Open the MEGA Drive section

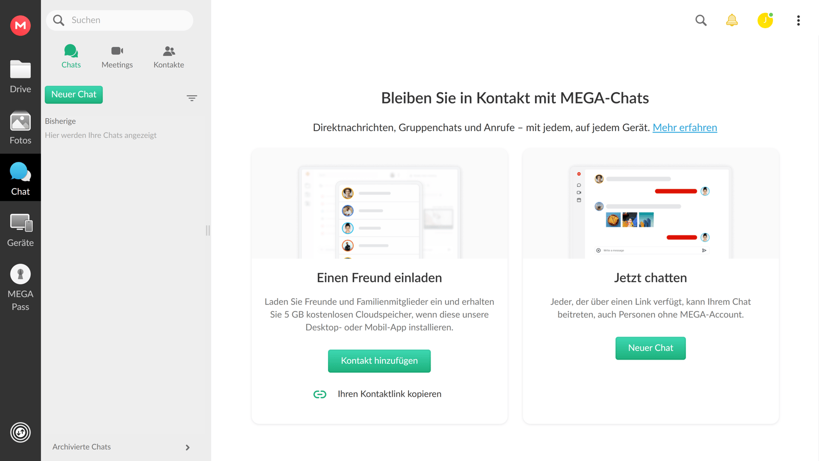(x=20, y=77)
